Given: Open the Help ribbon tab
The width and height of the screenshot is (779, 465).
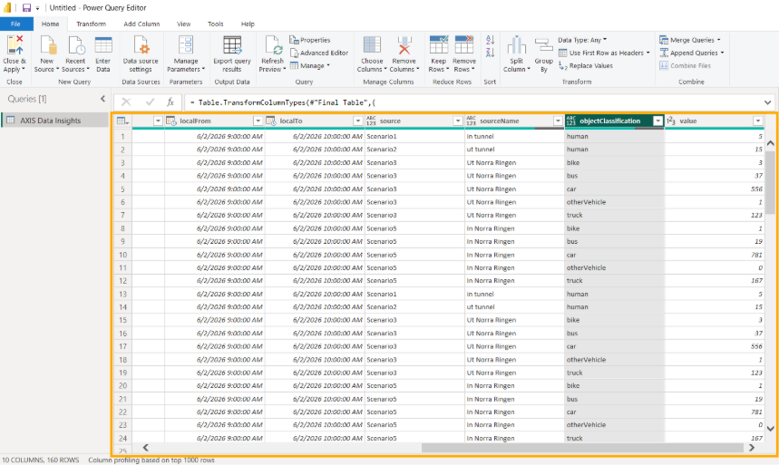Looking at the screenshot, I should coord(248,24).
